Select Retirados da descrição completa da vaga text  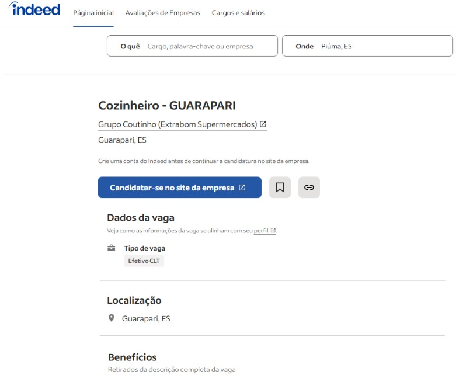click(x=172, y=370)
